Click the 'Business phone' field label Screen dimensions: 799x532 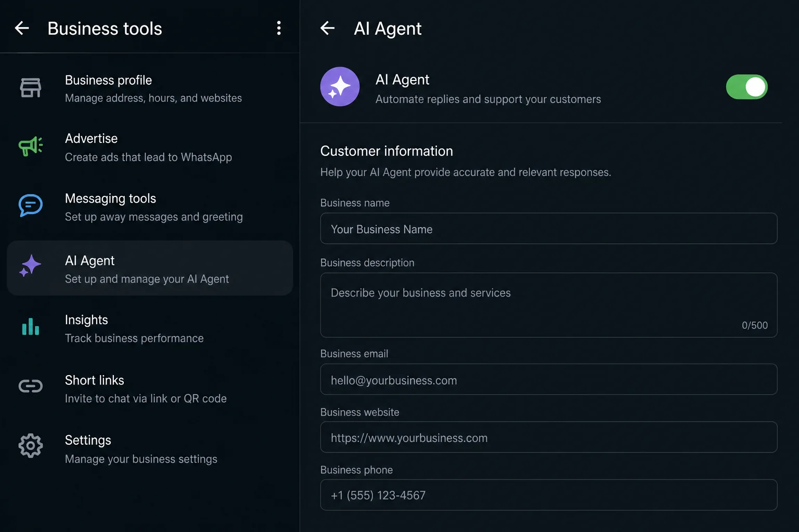(x=356, y=470)
